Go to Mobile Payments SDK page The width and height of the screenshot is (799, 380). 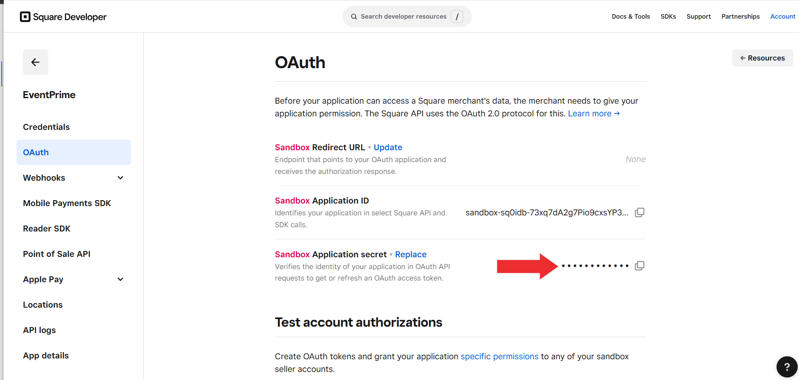click(x=67, y=203)
